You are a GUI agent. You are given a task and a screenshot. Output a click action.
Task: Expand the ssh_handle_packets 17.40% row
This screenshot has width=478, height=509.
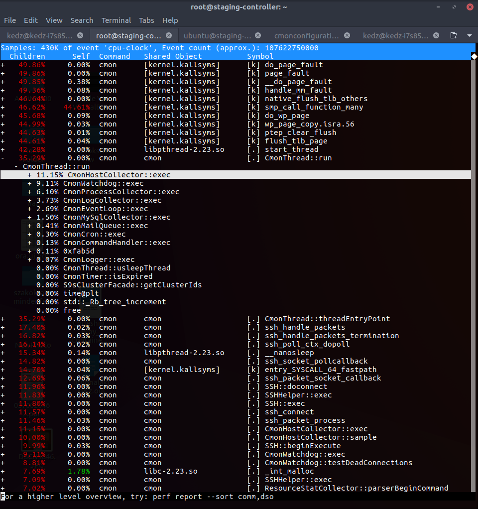click(2, 327)
